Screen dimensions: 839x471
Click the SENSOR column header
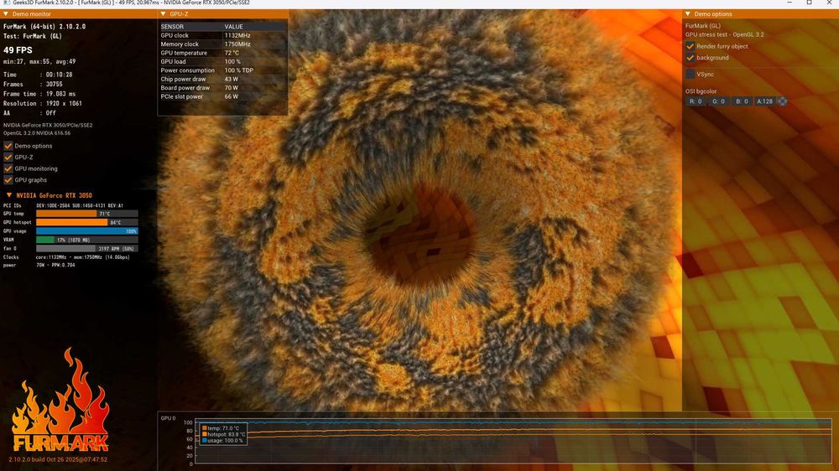pyautogui.click(x=172, y=26)
